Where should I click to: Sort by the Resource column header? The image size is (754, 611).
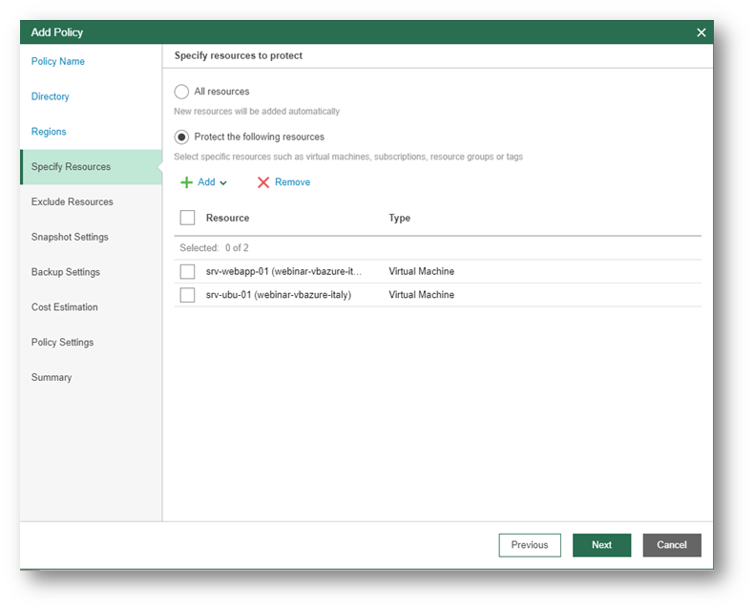227,218
